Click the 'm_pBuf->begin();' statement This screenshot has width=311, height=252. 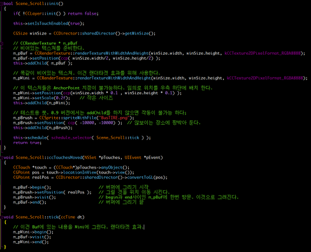(32, 188)
